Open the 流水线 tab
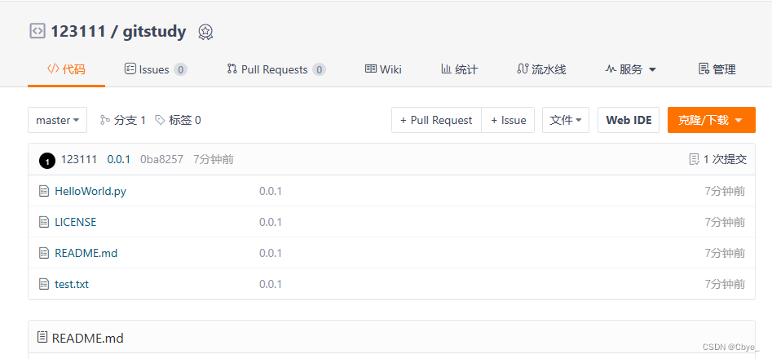 [541, 69]
